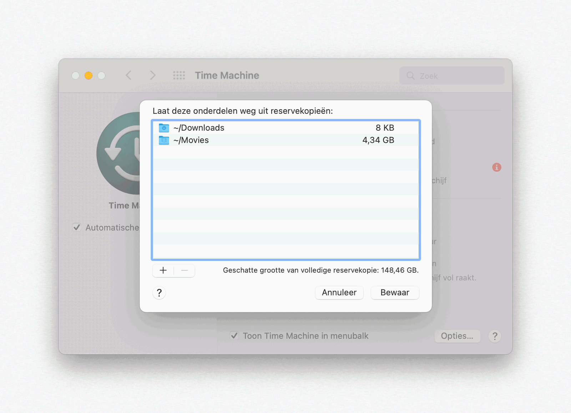Viewport: 571px width, 413px height.
Task: Toggle automatic backups checkbox
Action: pos(76,227)
